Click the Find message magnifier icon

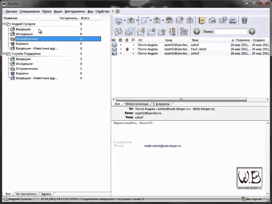pos(212,20)
